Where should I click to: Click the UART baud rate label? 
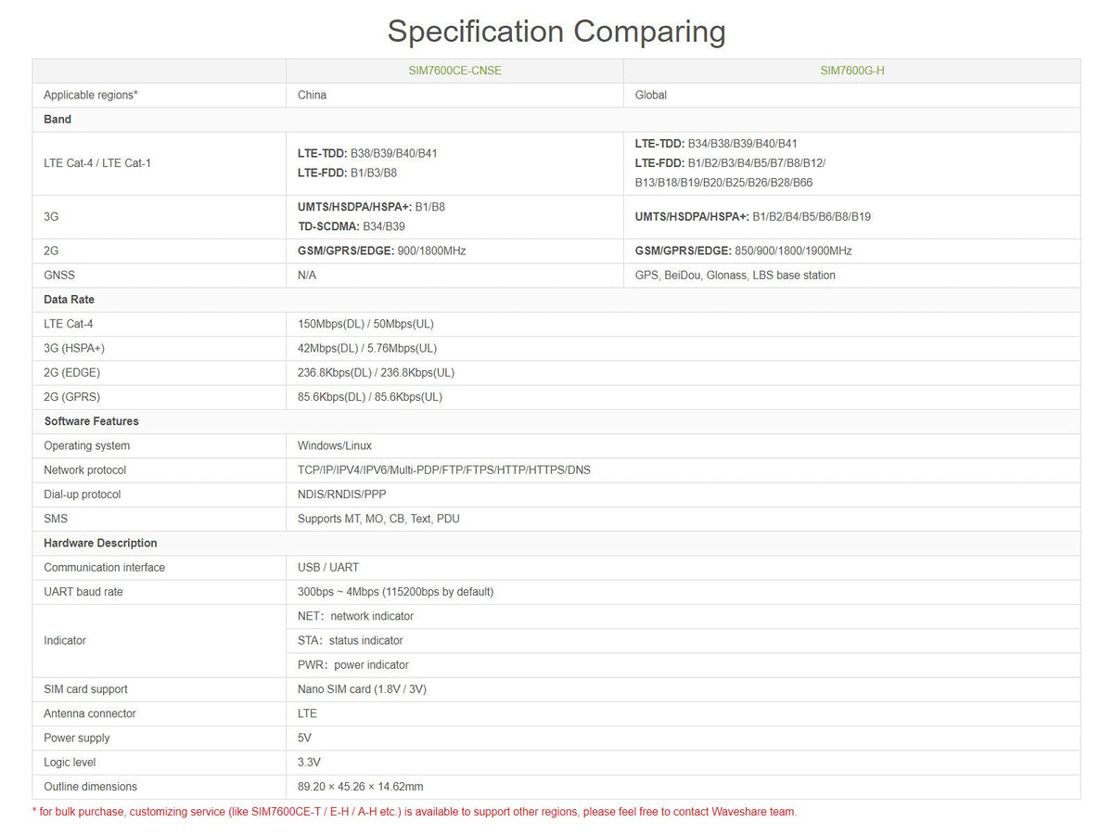83,592
